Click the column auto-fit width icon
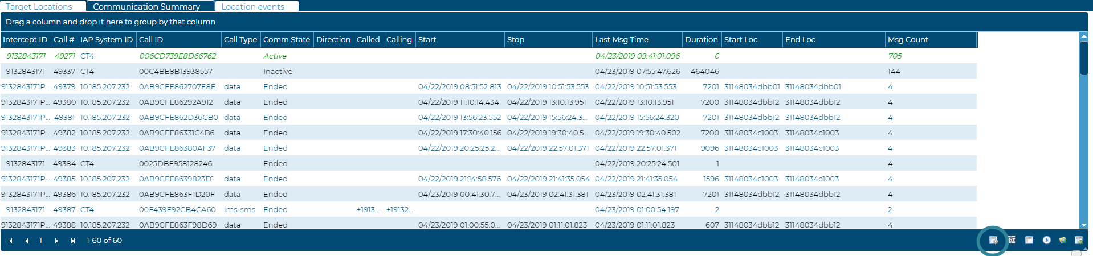The height and width of the screenshot is (256, 1093). [x=1012, y=240]
